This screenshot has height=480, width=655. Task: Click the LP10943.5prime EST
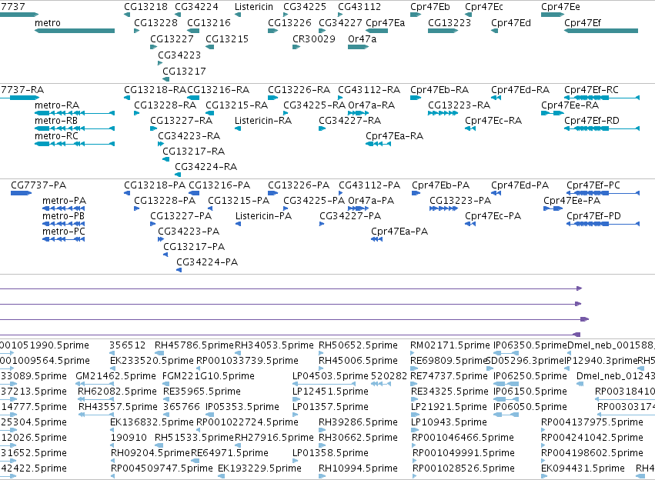coord(414,430)
